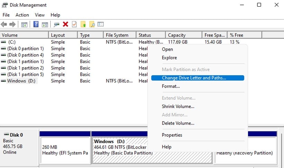Click the red X Delete icon

[65, 24]
